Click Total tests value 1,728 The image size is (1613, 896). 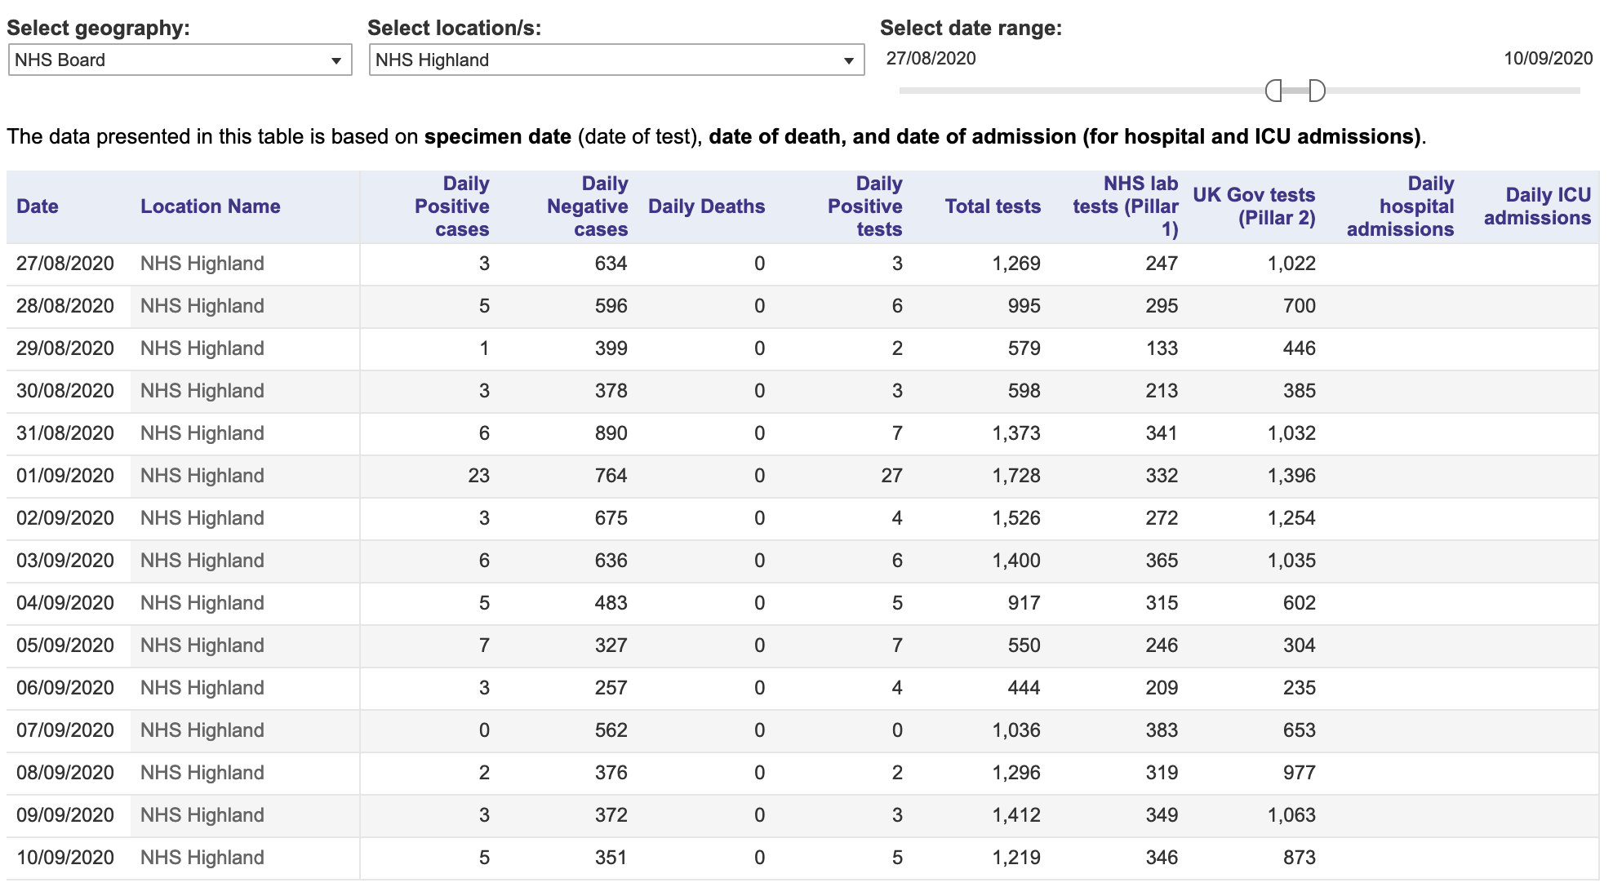pyautogui.click(x=1016, y=476)
